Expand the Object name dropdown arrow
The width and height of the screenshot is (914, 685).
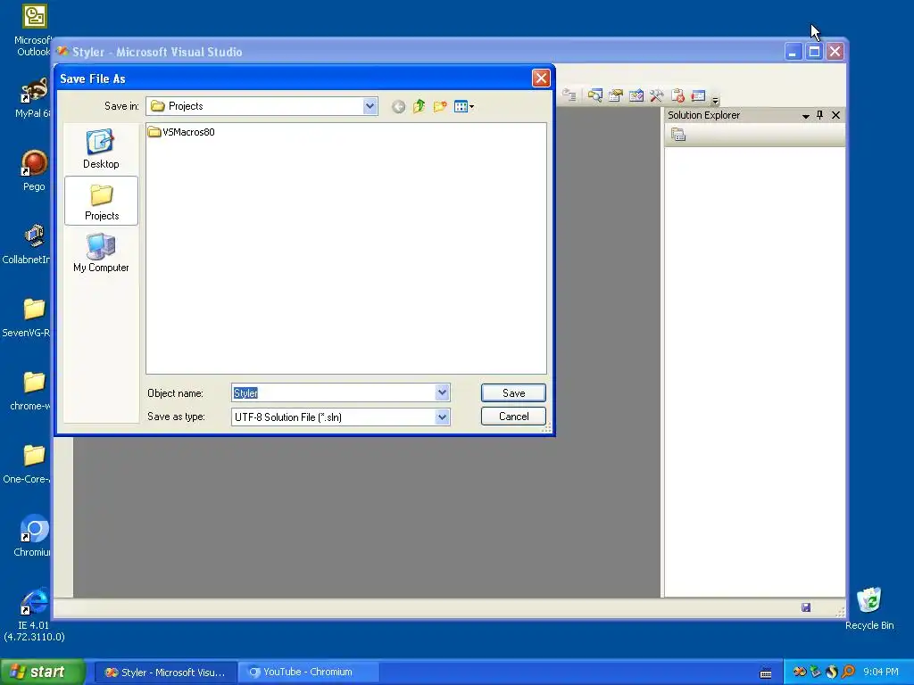[442, 393]
